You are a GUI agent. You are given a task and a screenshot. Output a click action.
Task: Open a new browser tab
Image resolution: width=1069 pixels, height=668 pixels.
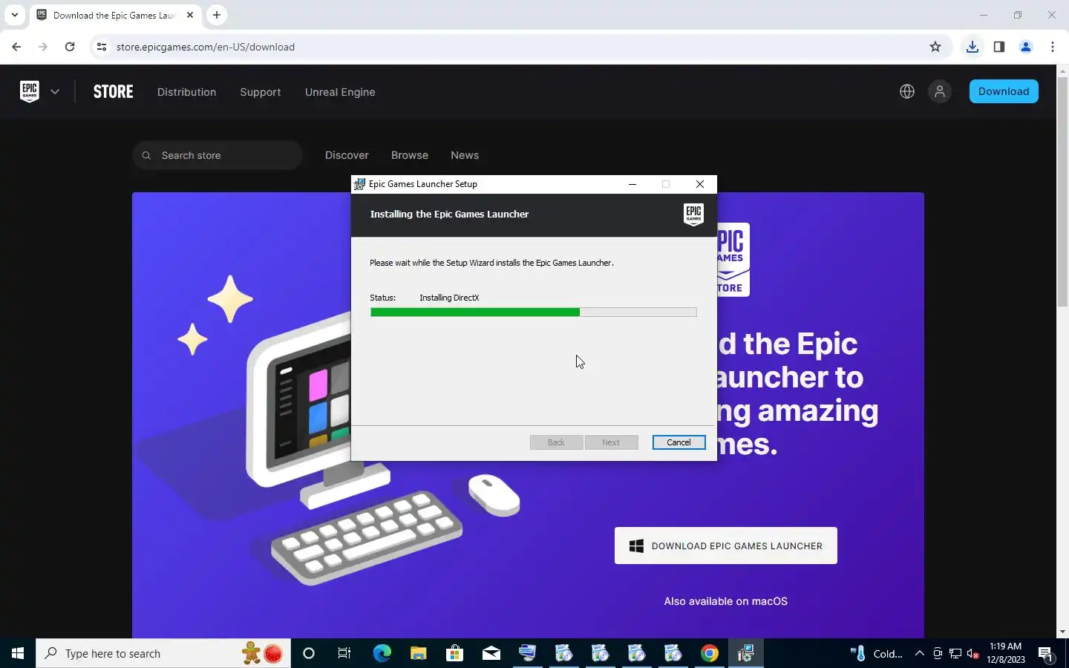click(x=217, y=15)
